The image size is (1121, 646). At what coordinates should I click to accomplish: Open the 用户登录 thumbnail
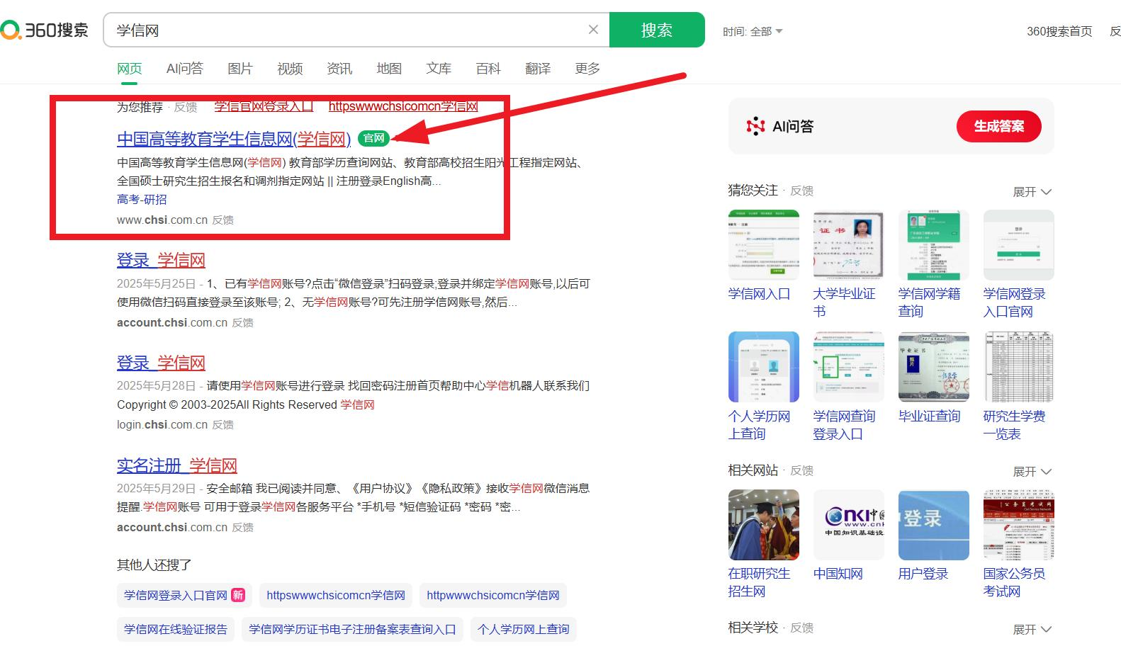[934, 525]
